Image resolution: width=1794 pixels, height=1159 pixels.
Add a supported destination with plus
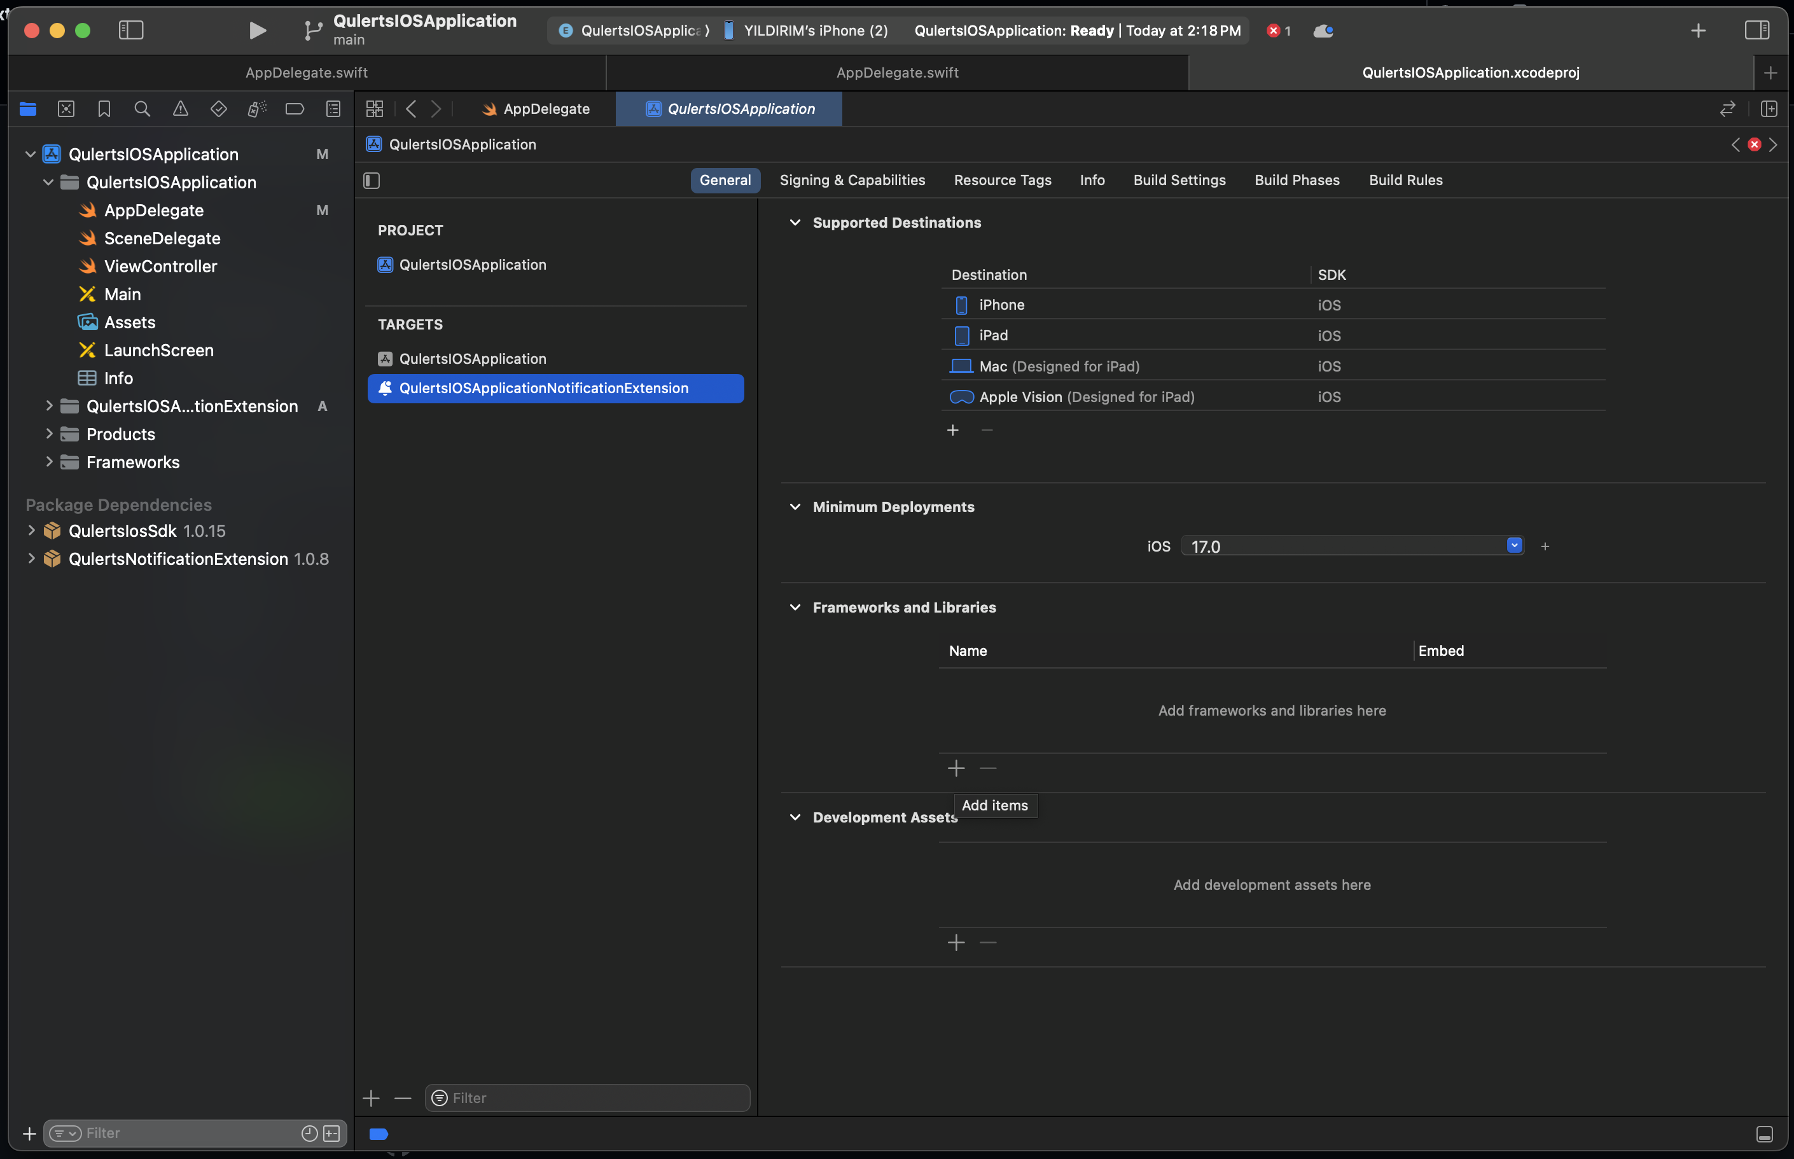point(953,431)
